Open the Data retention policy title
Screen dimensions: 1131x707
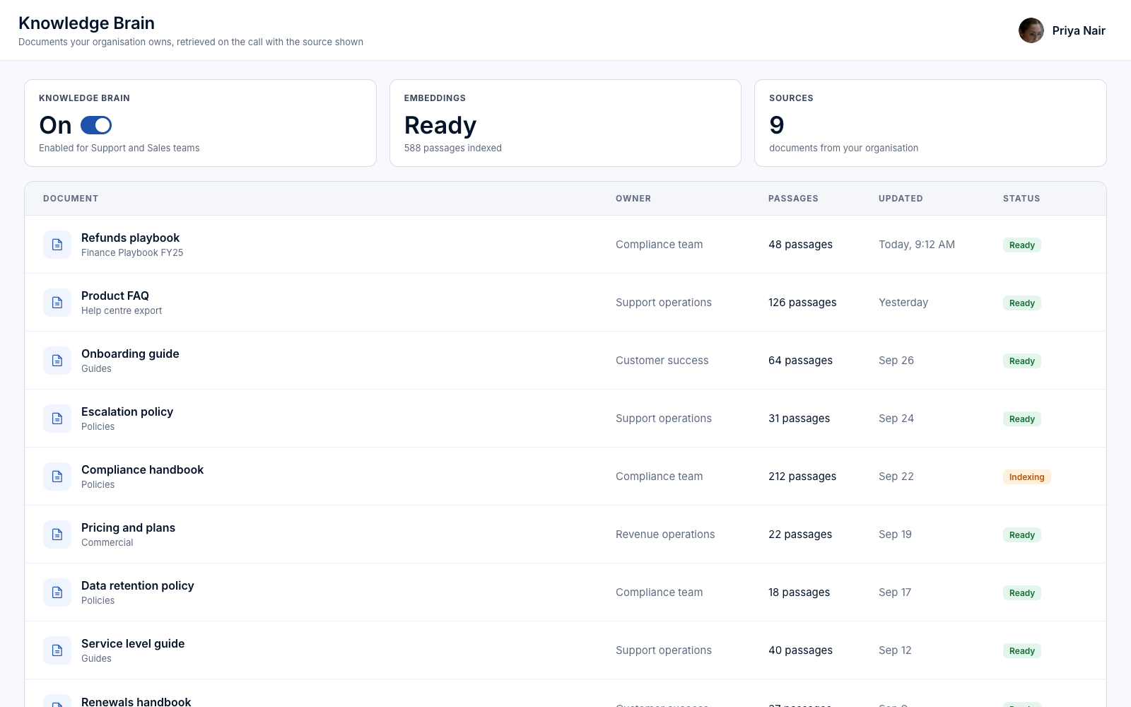tap(137, 585)
